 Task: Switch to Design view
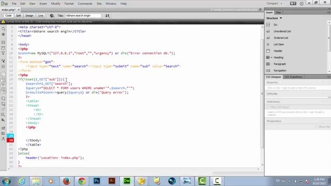point(29,16)
